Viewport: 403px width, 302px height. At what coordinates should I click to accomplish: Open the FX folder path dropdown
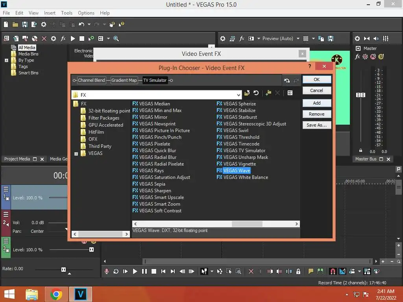tap(238, 95)
